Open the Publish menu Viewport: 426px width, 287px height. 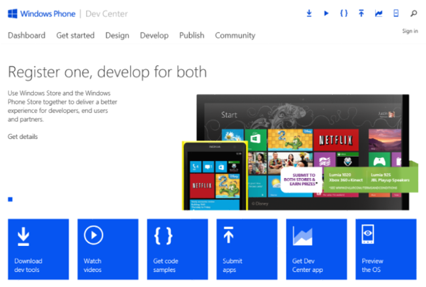click(192, 35)
